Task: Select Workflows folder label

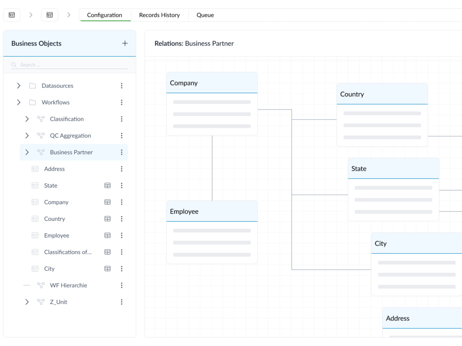Action: pos(56,102)
